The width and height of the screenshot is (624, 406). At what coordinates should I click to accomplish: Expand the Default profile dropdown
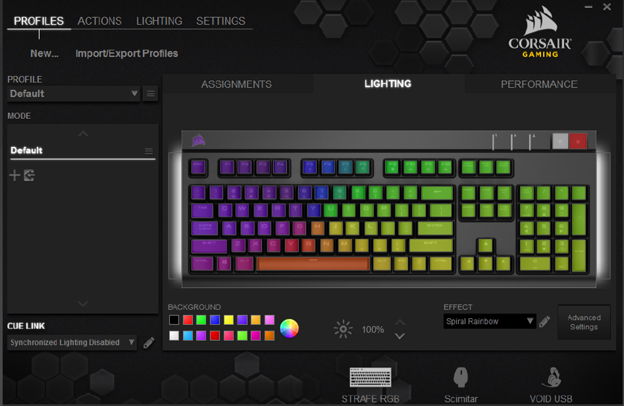click(x=74, y=94)
